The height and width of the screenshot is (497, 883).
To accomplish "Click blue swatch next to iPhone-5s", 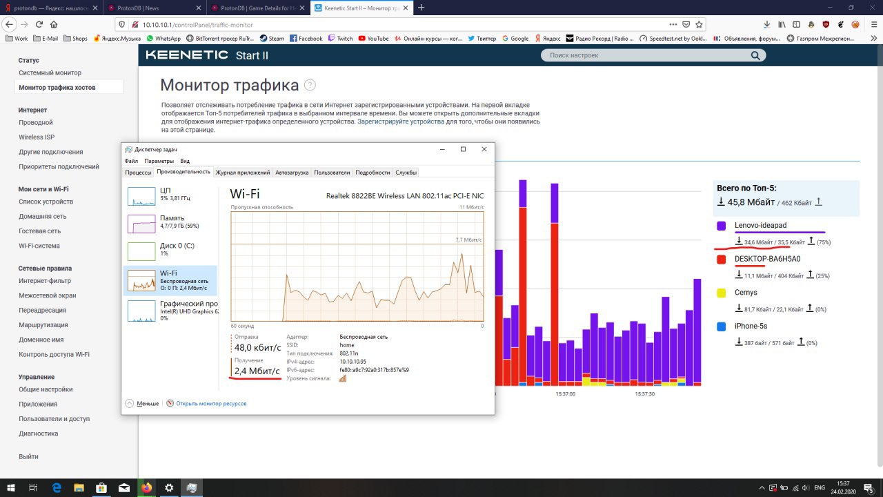I will [x=721, y=326].
